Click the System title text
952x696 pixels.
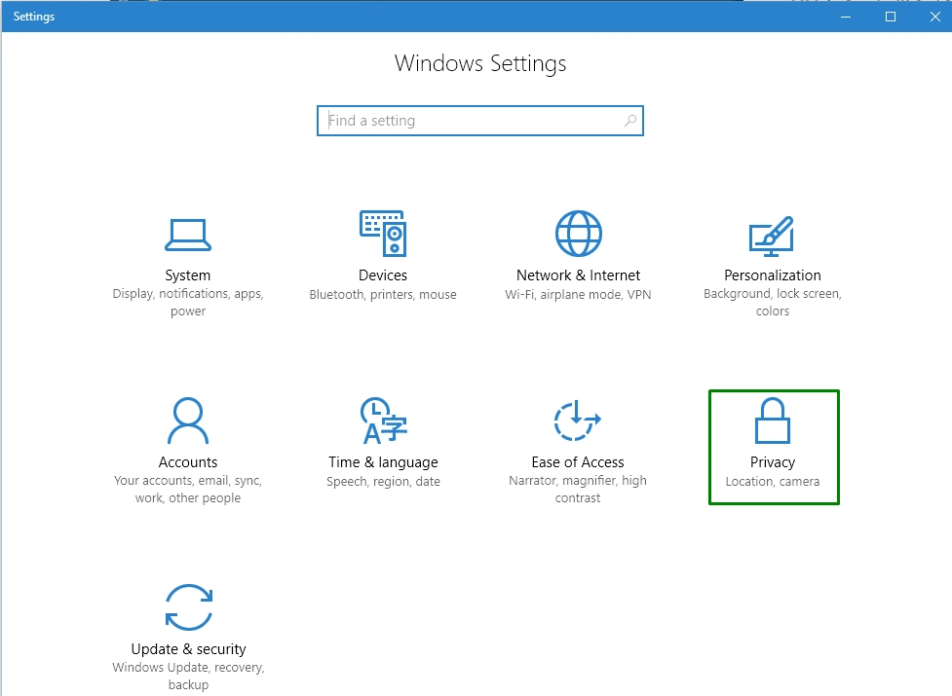[188, 275]
